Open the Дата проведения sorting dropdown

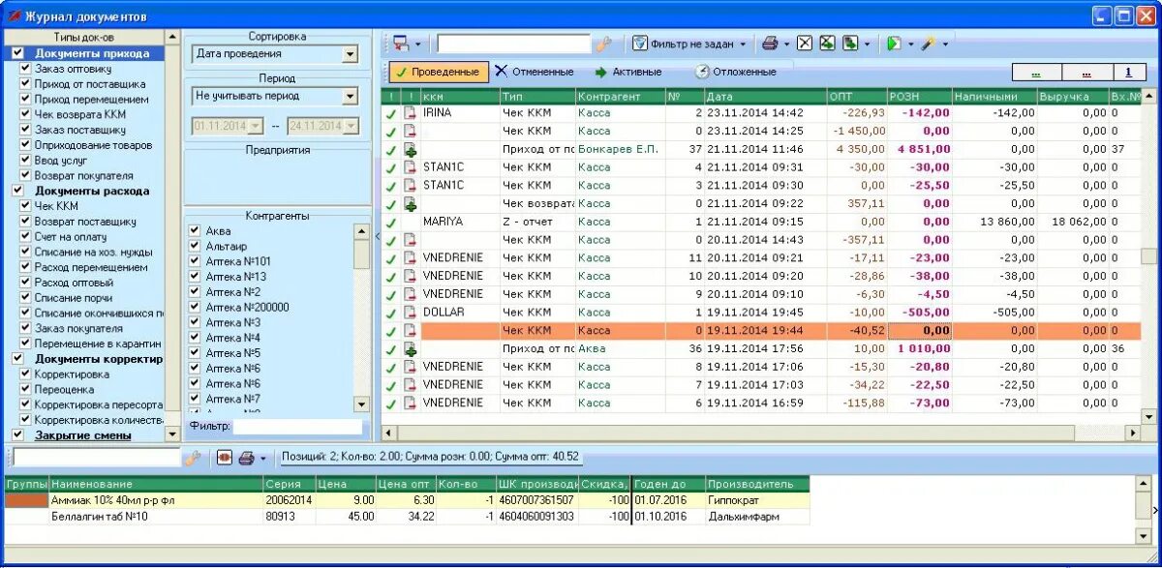pos(350,54)
